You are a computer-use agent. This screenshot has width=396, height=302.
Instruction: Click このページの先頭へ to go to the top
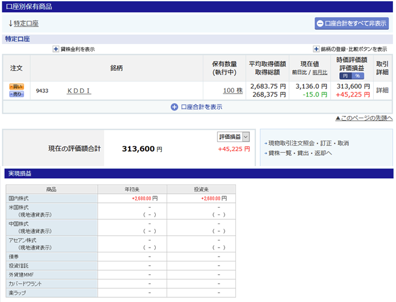click(363, 118)
